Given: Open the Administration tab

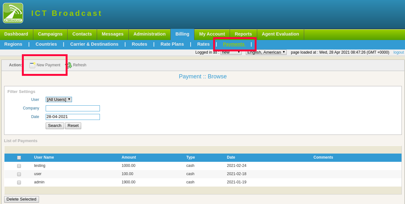Looking at the screenshot, I should coord(149,34).
